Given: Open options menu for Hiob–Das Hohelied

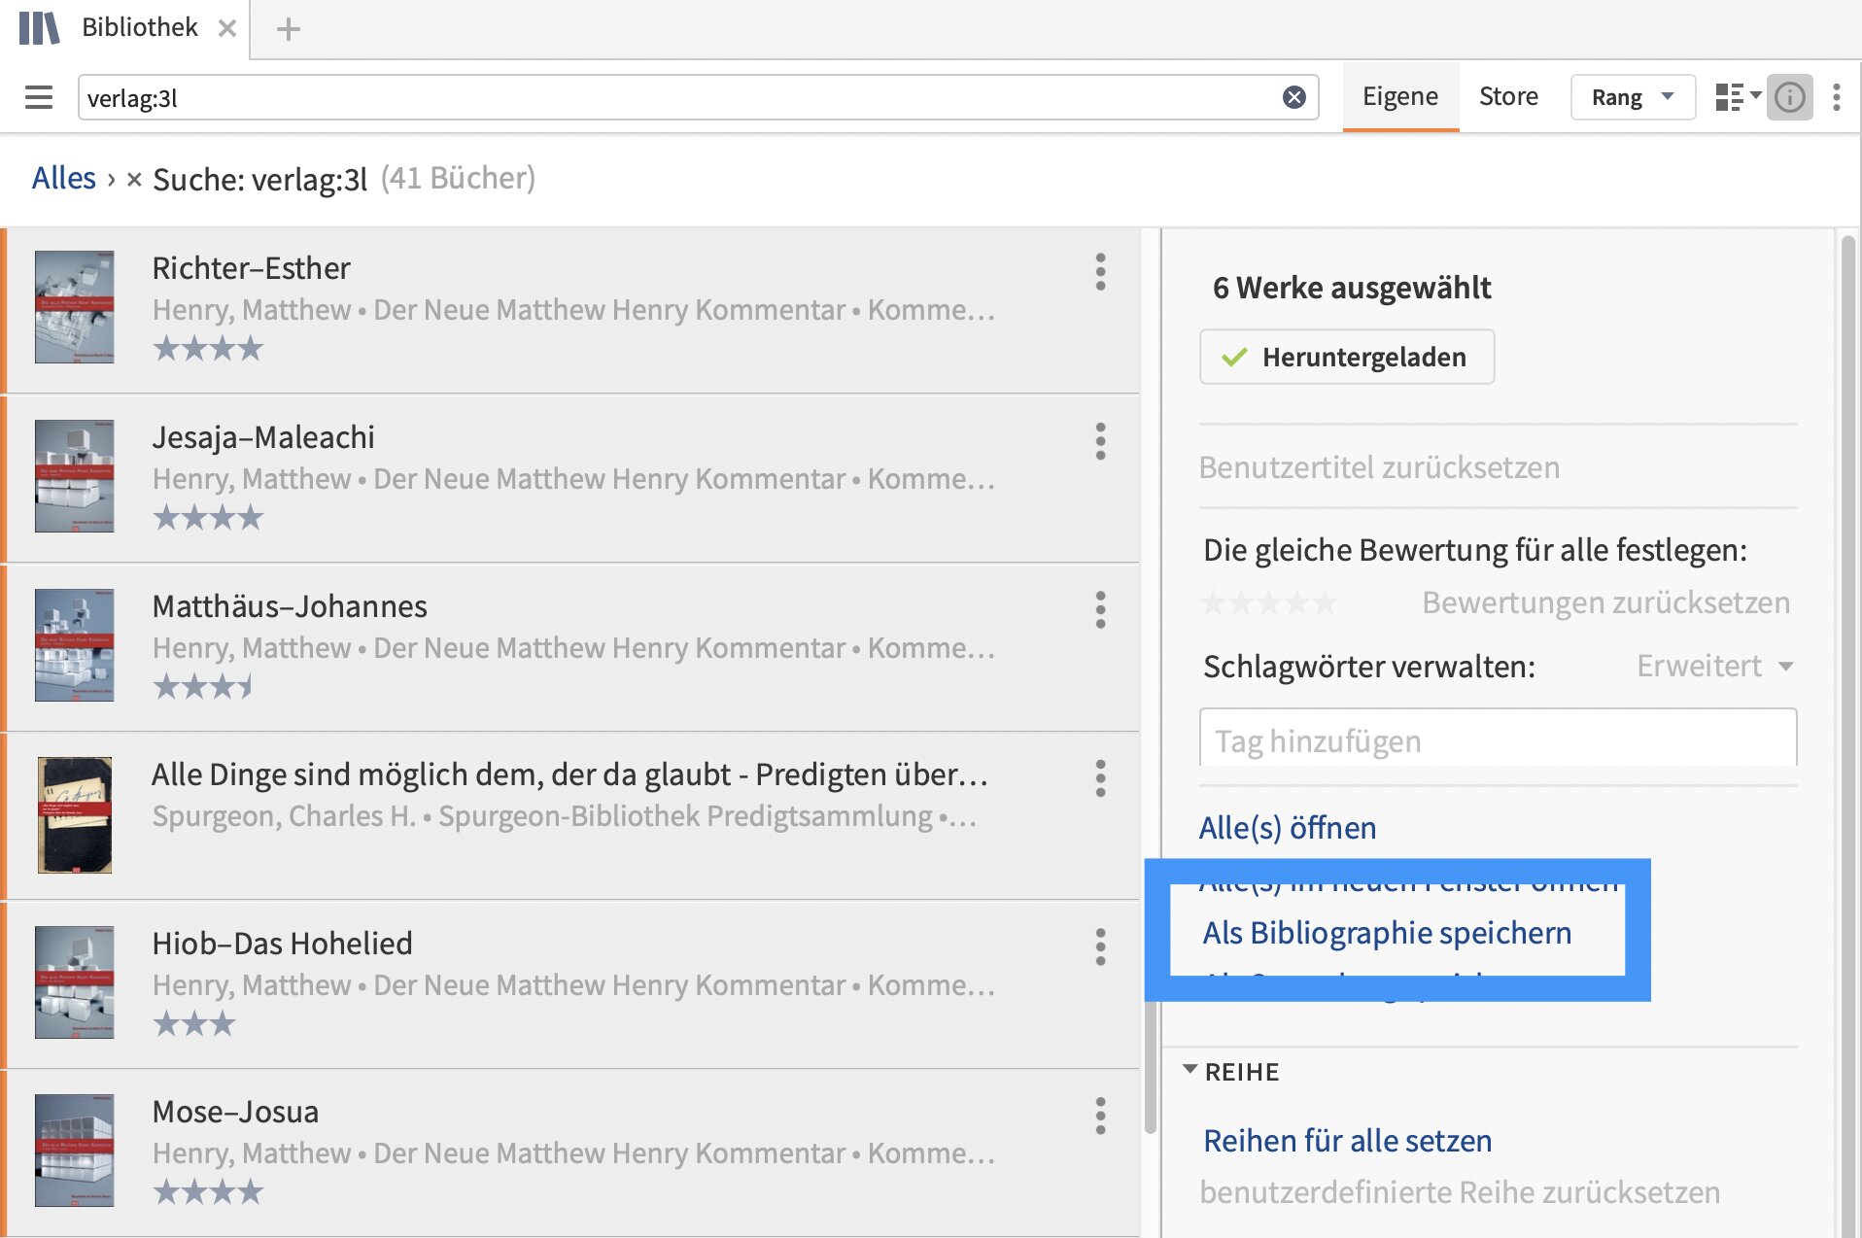Looking at the screenshot, I should click(1100, 947).
